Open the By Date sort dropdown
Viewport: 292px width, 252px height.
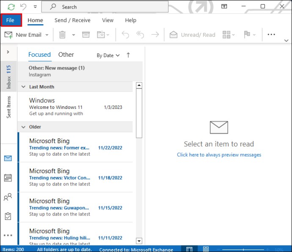click(108, 55)
